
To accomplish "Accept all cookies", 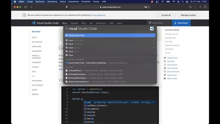I will (166, 15).
